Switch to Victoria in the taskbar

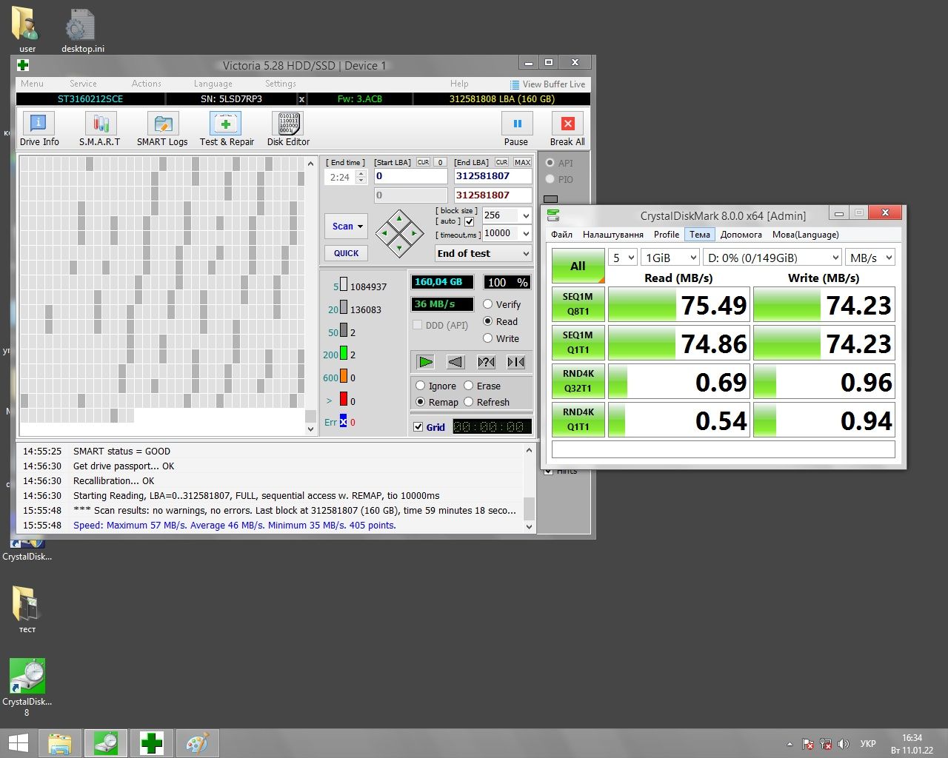(152, 743)
